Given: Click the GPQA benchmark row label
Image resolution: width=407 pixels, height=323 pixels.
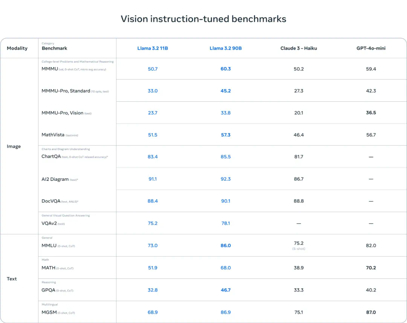Looking at the screenshot, I should coord(48,290).
